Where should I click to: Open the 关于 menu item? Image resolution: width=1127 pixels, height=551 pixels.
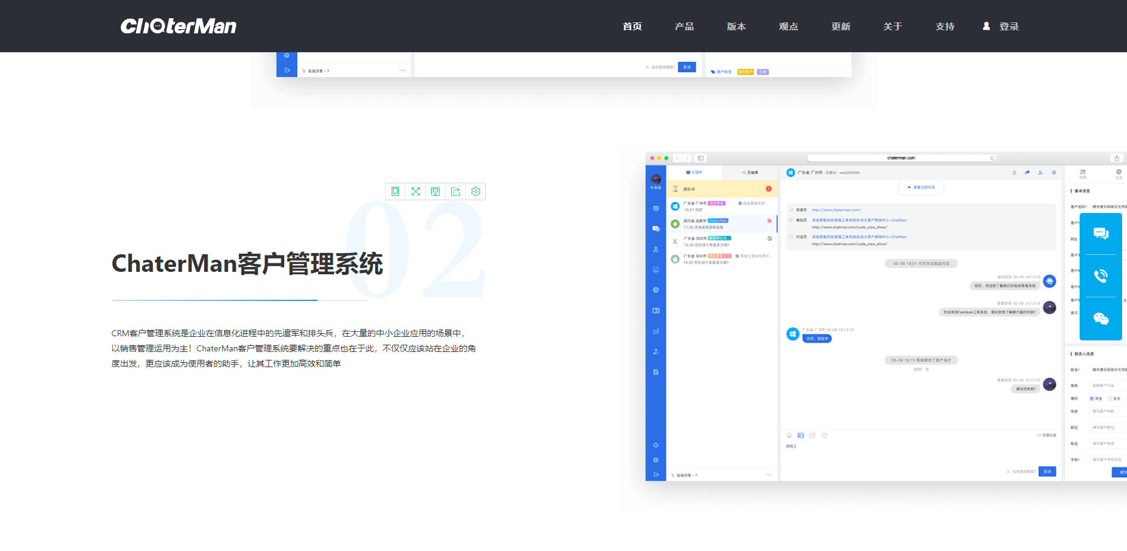click(x=893, y=26)
